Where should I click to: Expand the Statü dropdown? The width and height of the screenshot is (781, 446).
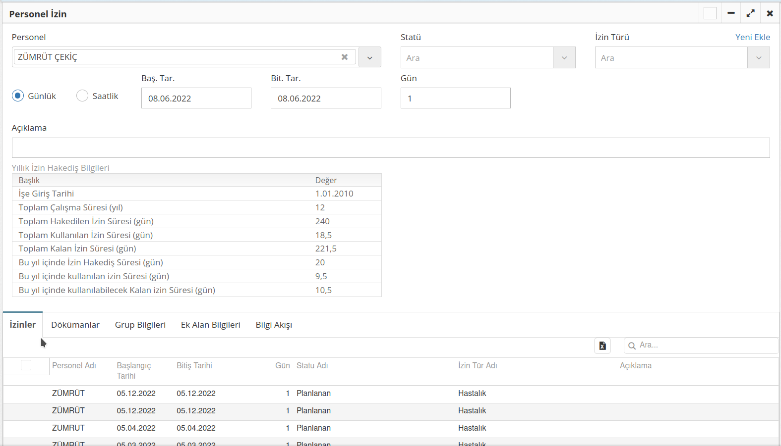click(564, 58)
